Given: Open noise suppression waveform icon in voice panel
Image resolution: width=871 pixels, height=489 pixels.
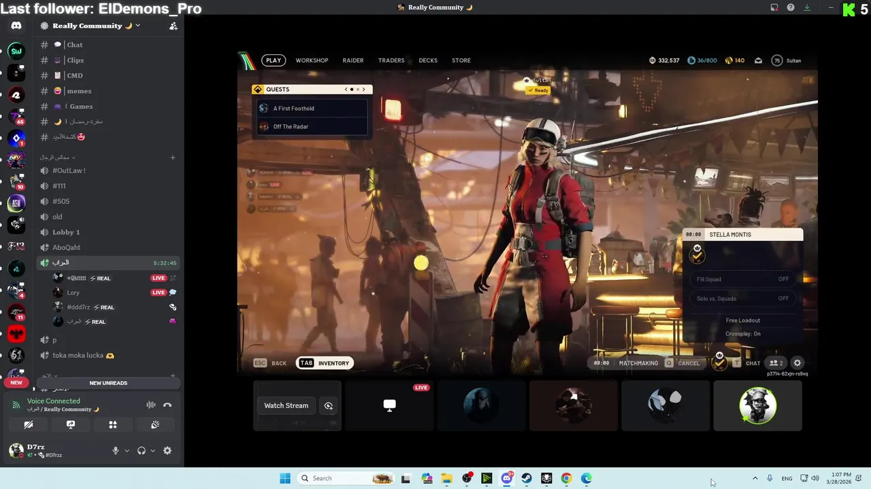Looking at the screenshot, I should 151,405.
